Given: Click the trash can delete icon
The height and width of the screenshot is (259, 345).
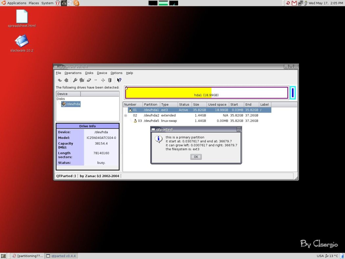Looking at the screenshot, I should (x=110, y=80).
